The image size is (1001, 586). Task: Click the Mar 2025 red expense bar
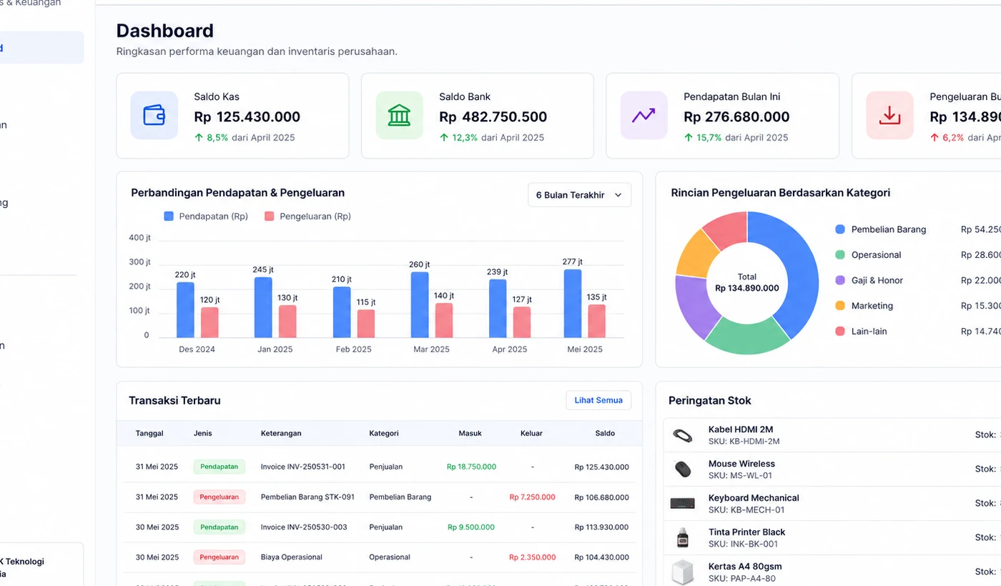tap(444, 320)
